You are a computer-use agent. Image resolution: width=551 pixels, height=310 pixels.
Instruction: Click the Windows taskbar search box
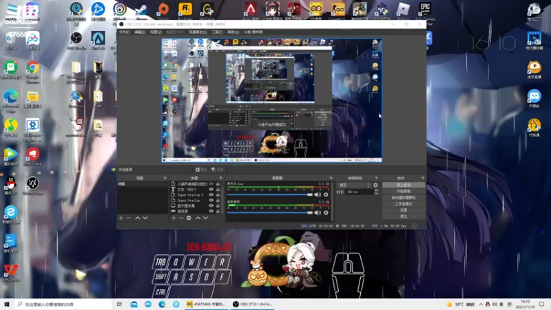[x=63, y=304]
